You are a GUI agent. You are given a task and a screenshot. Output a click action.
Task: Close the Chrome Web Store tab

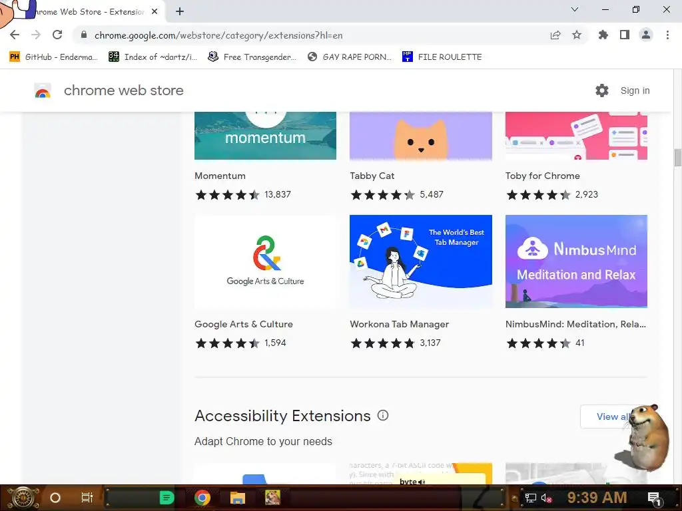pos(155,11)
